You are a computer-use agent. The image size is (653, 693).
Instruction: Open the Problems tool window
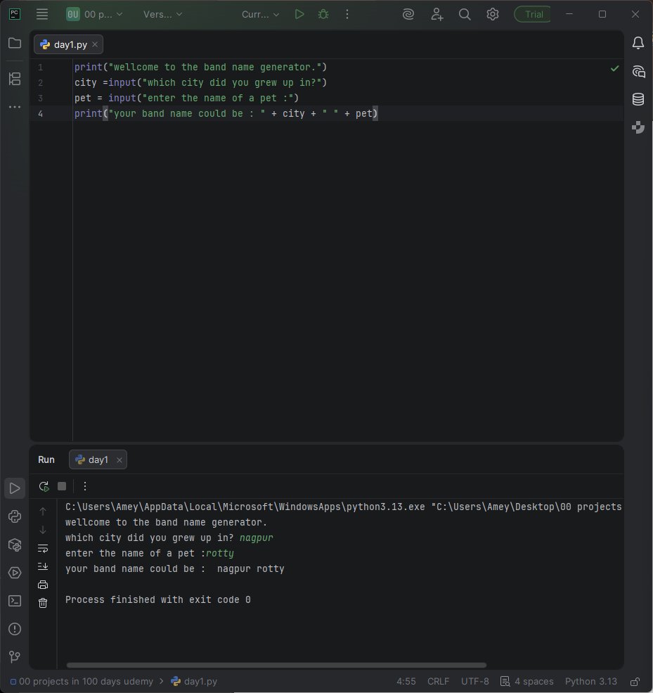tap(15, 629)
